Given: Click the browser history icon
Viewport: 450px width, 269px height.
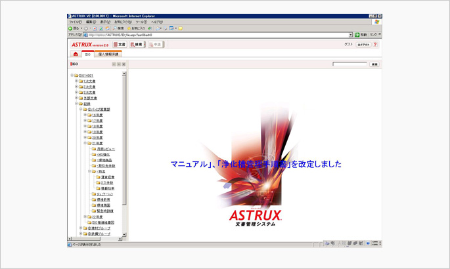Looking at the screenshot, I should coord(150,28).
